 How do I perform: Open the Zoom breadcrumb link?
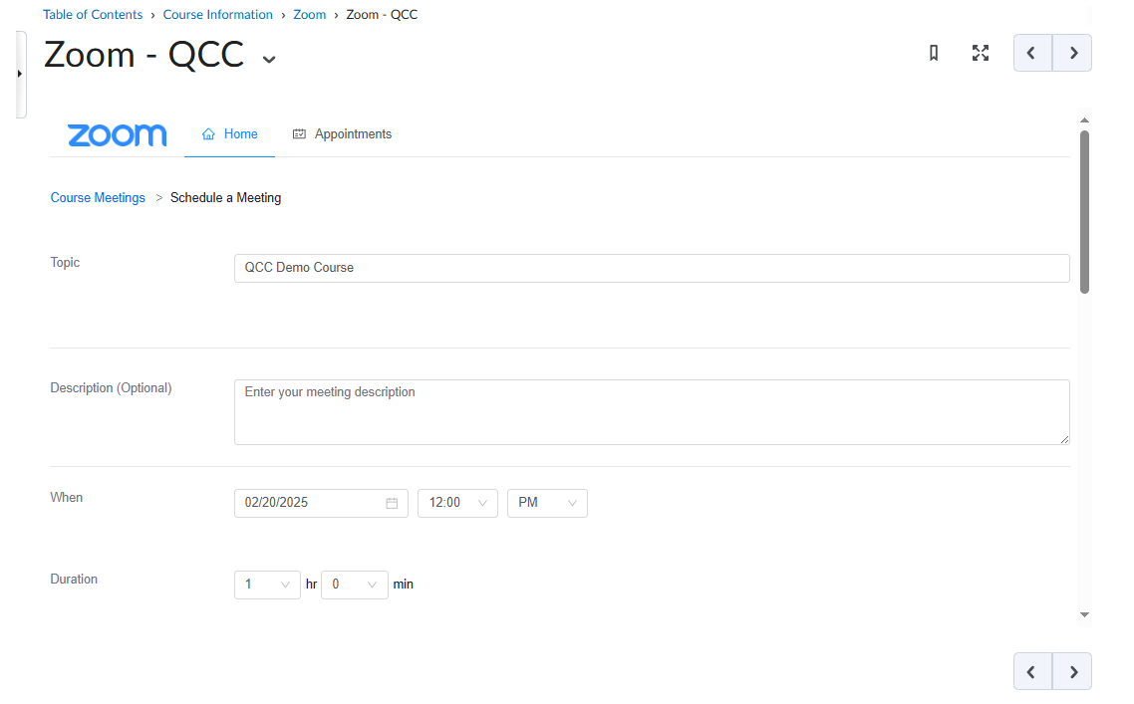pyautogui.click(x=310, y=15)
